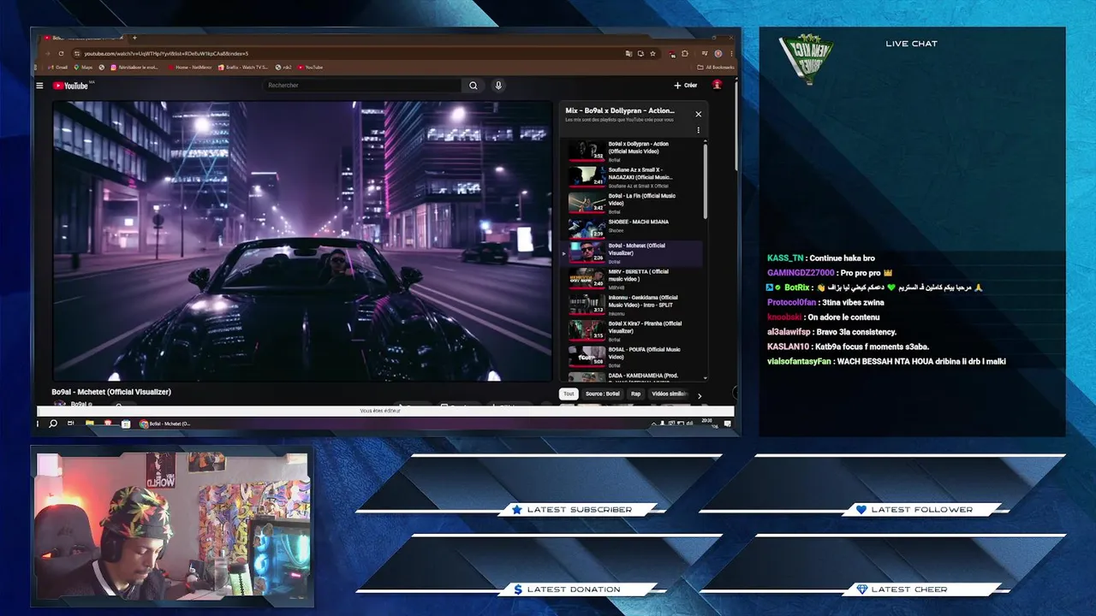This screenshot has height=616, width=1096.
Task: Click the Rechercher search field
Action: pyautogui.click(x=362, y=86)
